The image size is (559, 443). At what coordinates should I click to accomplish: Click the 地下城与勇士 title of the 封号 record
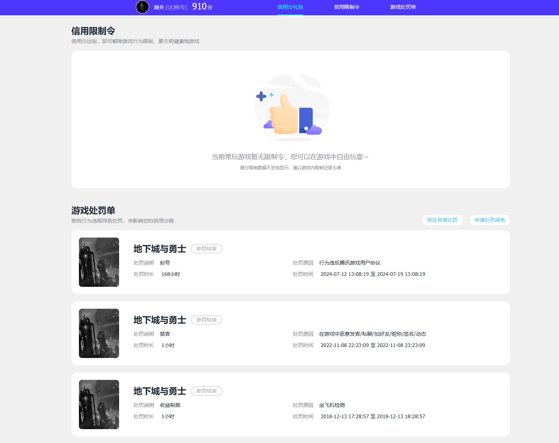pyautogui.click(x=160, y=249)
